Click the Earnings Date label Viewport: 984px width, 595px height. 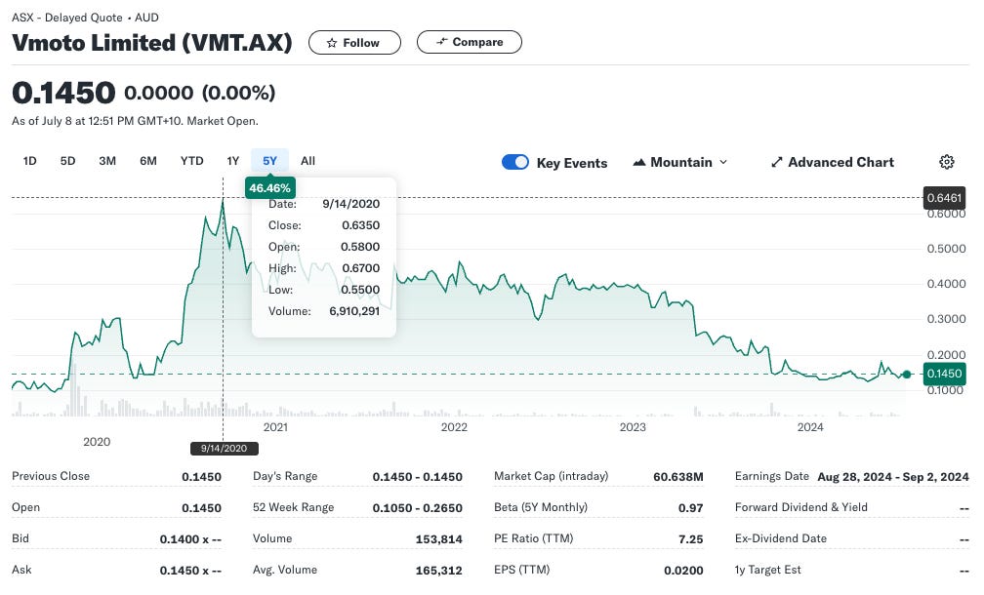tap(772, 477)
